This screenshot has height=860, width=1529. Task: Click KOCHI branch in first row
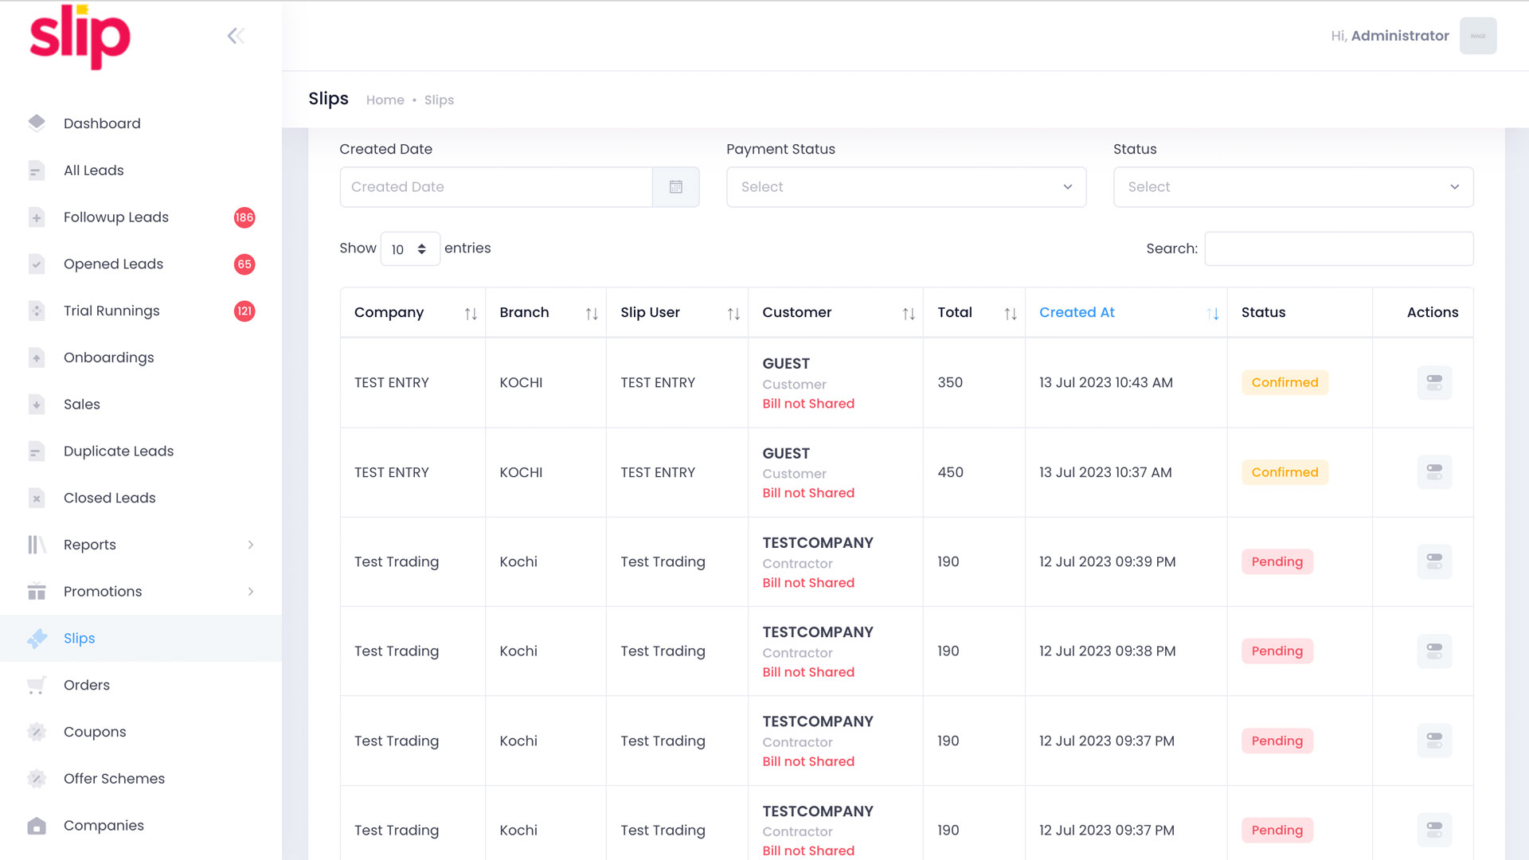tap(521, 383)
